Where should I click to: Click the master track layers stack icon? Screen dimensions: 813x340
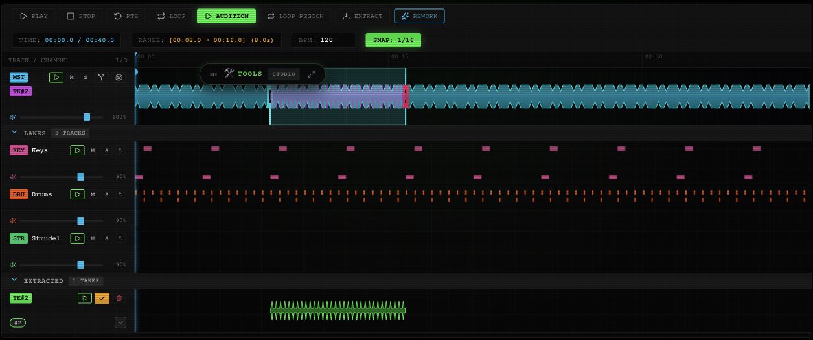119,77
